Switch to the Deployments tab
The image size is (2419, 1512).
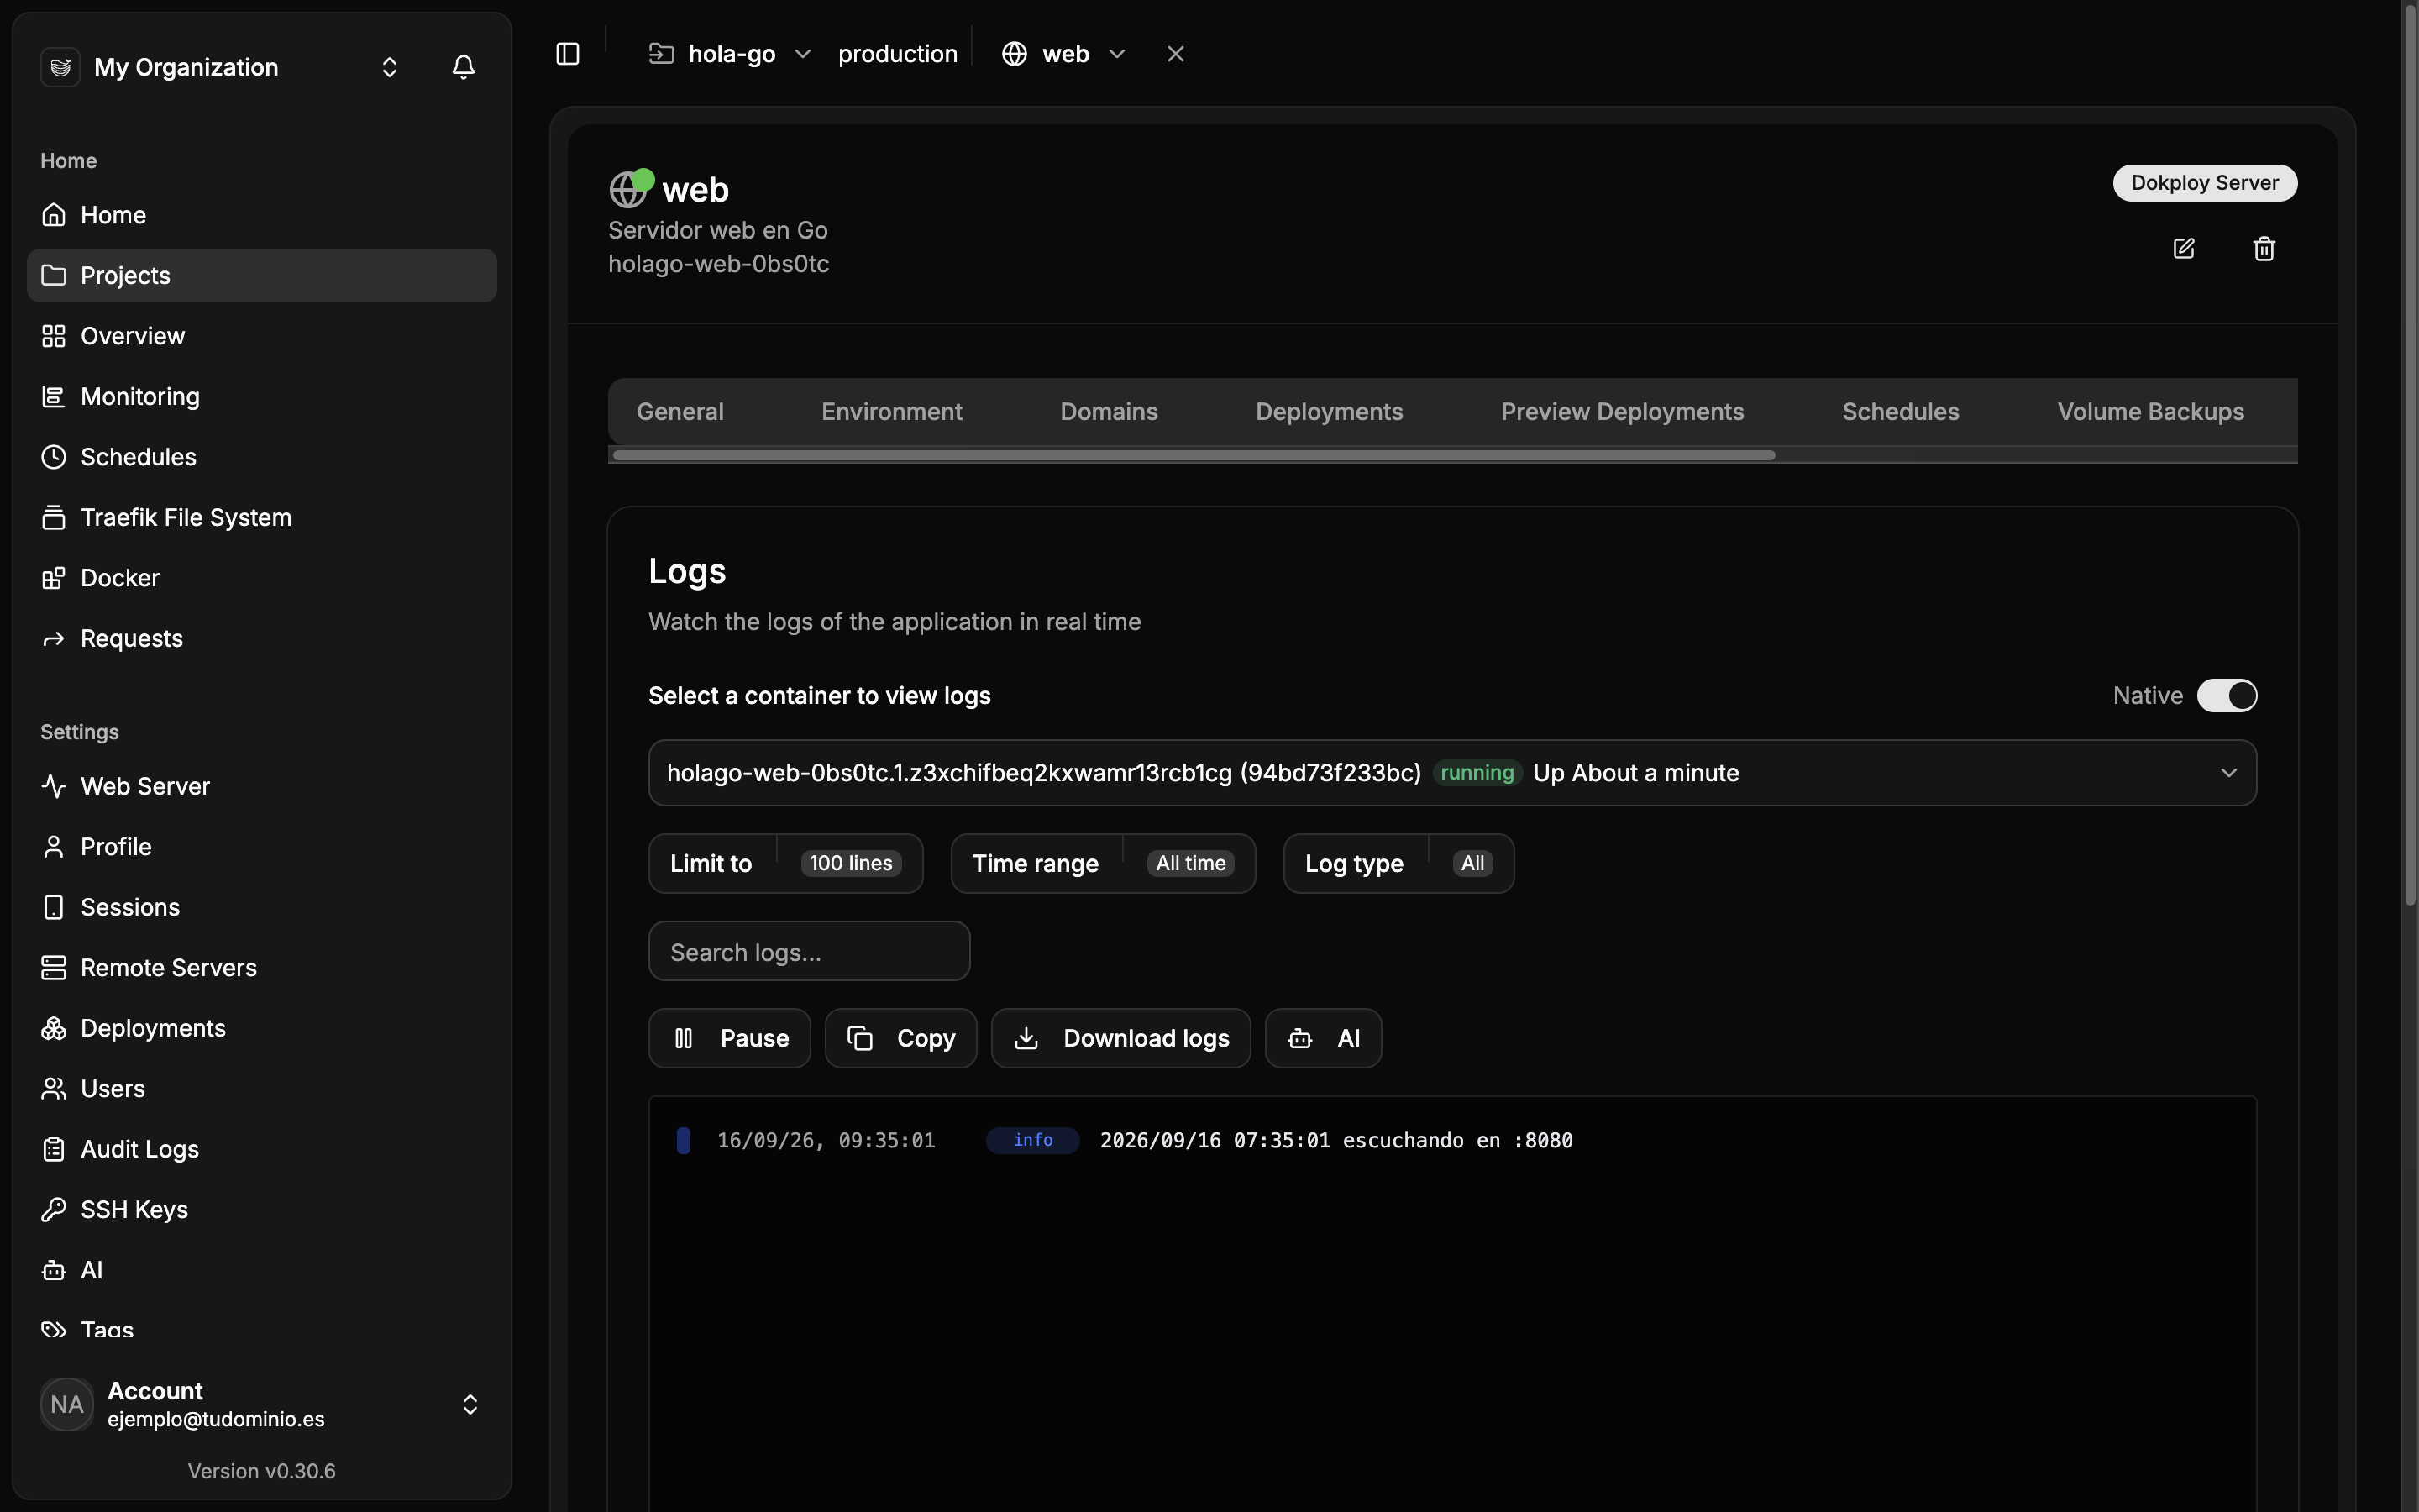(1329, 412)
